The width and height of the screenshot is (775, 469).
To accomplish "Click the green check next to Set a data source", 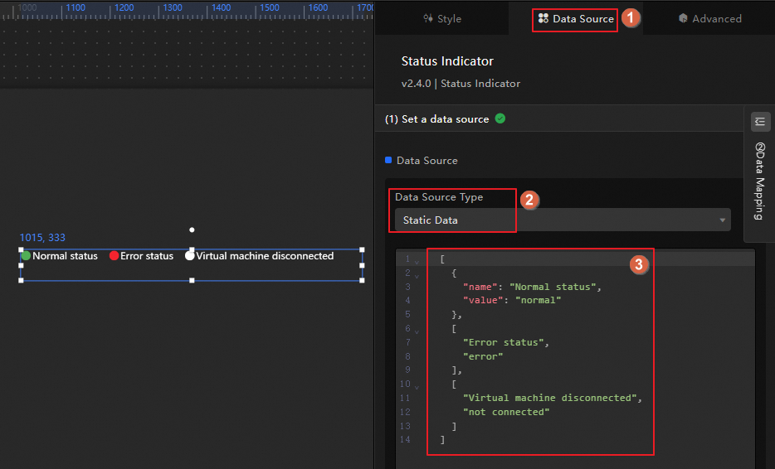I will pyautogui.click(x=500, y=118).
